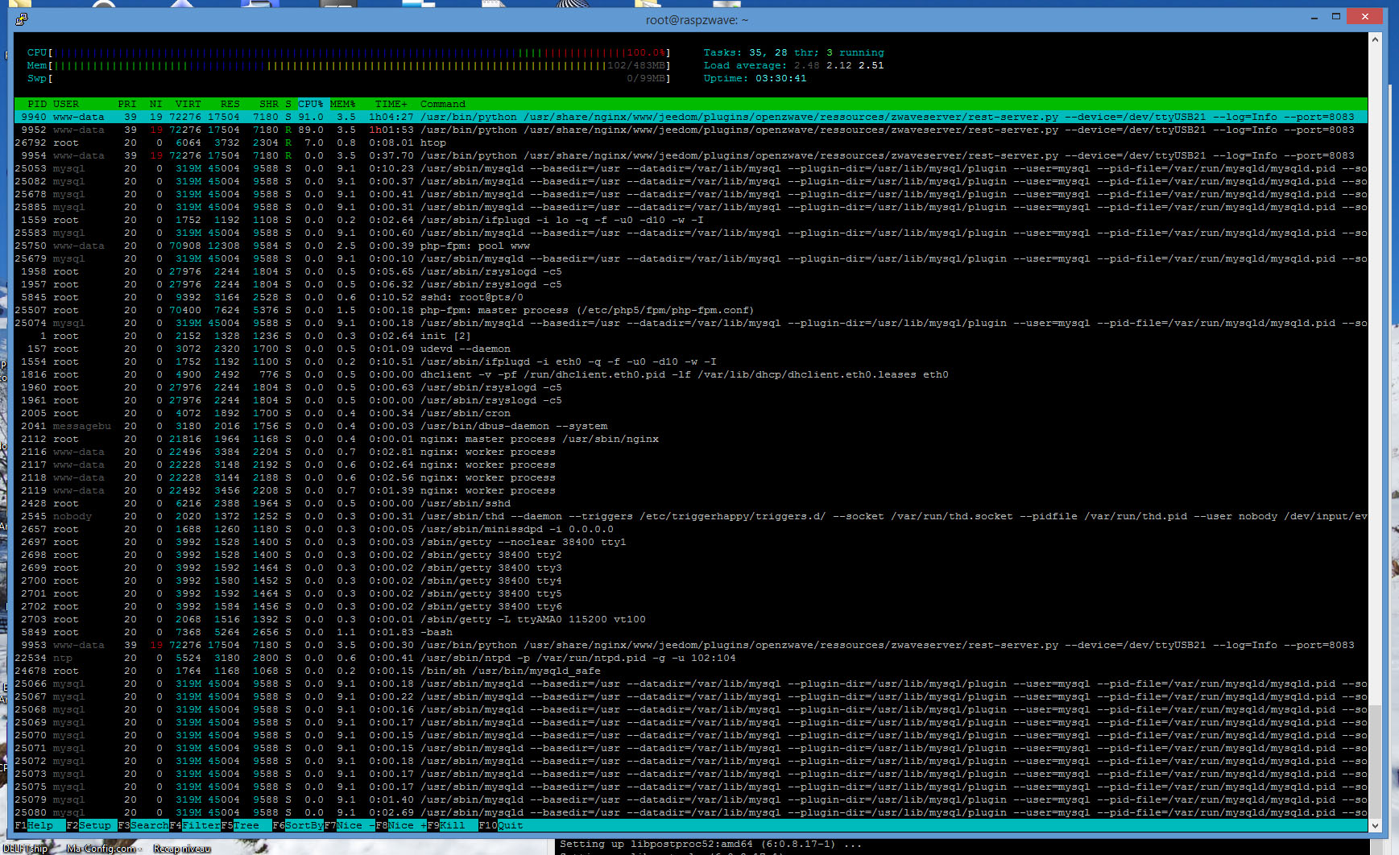Select the highlighted process 9940 row
The image size is (1399, 855).
point(690,117)
